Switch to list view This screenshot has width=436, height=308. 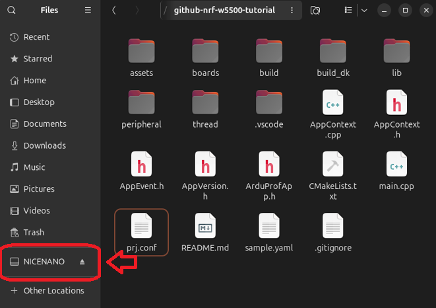click(x=348, y=11)
